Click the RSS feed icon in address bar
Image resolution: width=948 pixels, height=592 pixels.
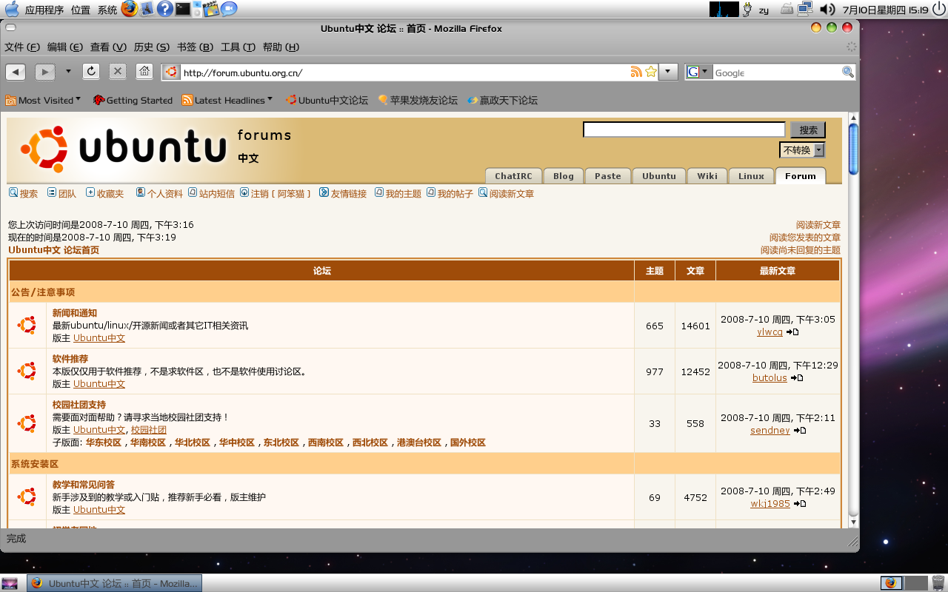(x=636, y=72)
